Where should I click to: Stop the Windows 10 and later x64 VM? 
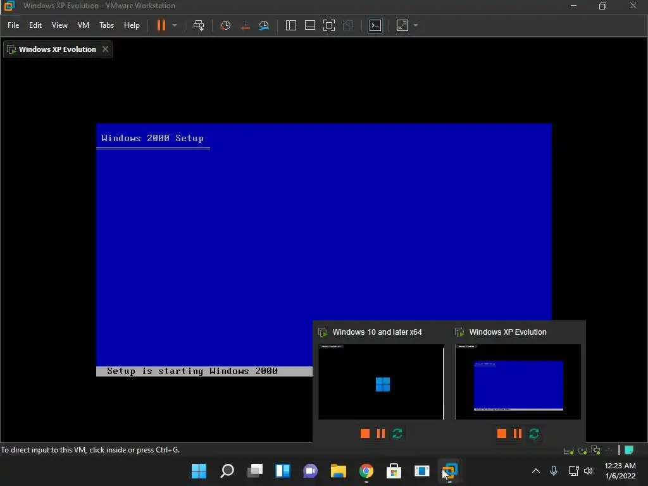coord(365,433)
